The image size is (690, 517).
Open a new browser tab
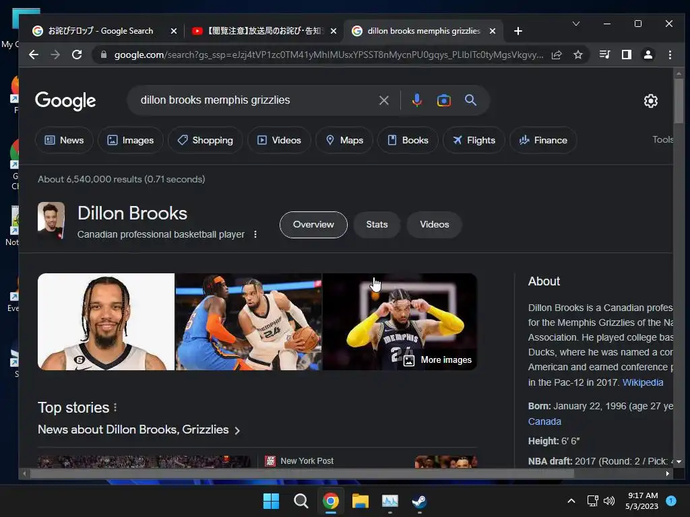518,31
